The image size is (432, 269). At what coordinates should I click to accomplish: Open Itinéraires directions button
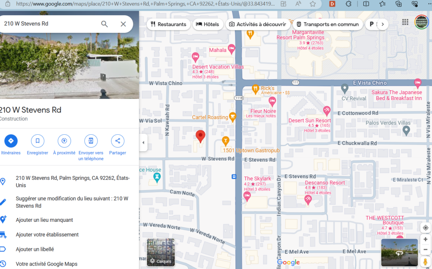11,141
